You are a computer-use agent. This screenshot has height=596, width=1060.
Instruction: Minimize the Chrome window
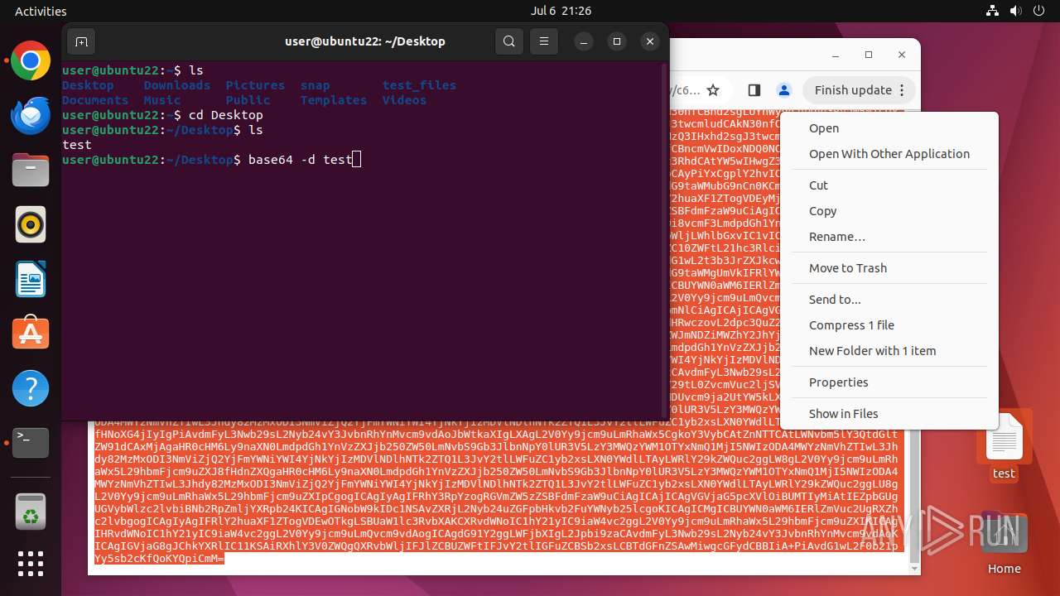click(835, 55)
